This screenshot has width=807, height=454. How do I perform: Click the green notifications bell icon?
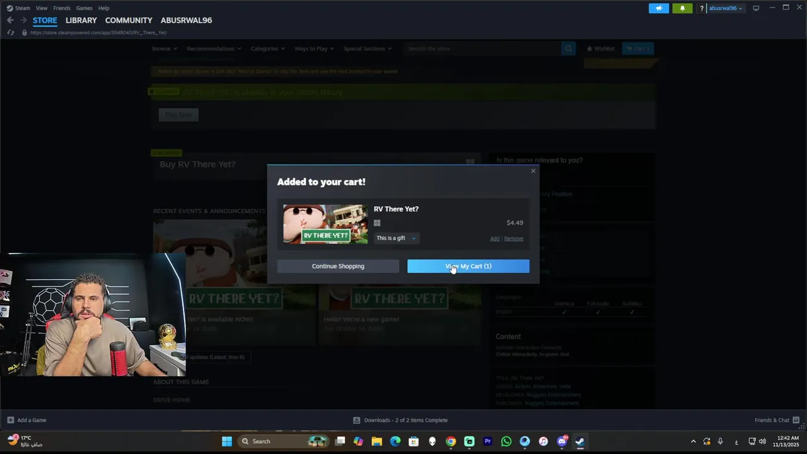(x=682, y=8)
